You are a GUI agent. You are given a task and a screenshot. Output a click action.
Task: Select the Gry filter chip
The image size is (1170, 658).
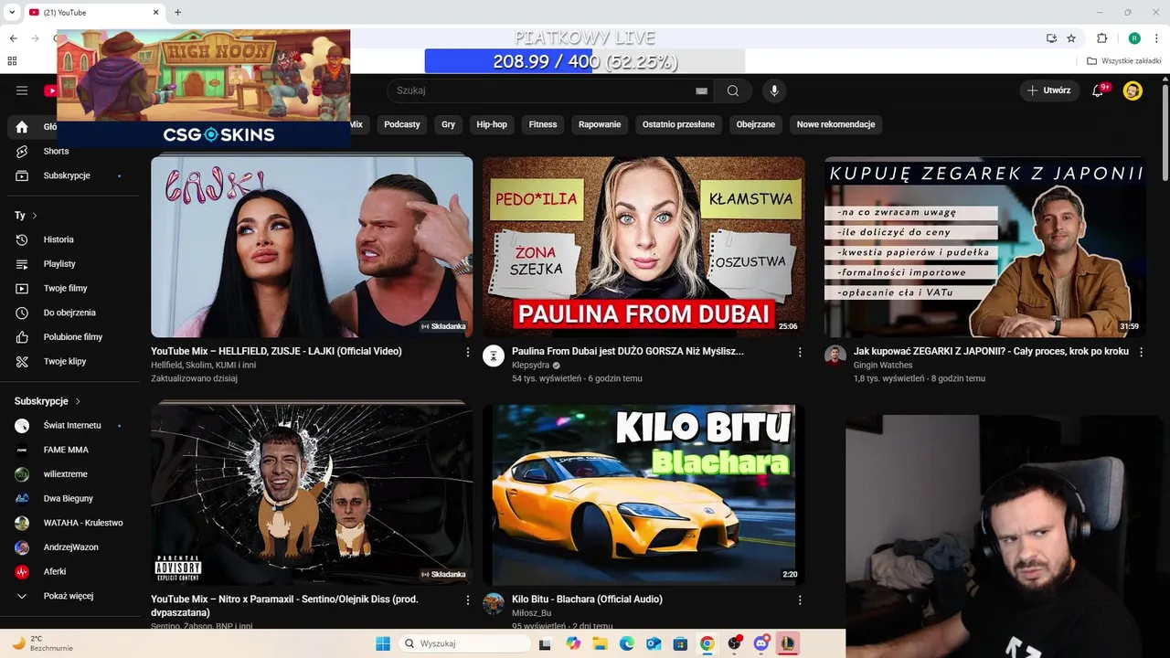pos(448,124)
